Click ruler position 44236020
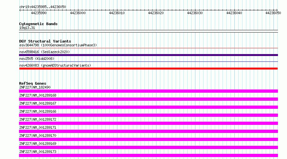The height and width of the screenshot is (159, 287). 156,13
